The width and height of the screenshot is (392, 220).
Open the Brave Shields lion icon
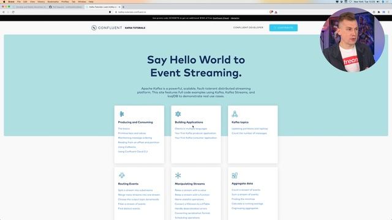(271, 12)
